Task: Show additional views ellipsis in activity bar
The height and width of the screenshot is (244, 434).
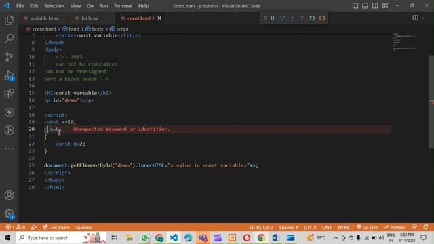Action: [9, 148]
